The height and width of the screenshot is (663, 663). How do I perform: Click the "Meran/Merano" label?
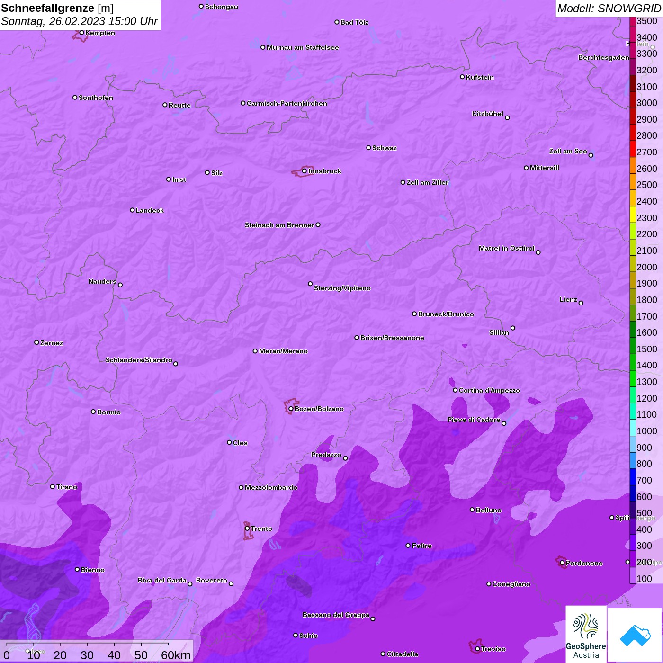pyautogui.click(x=283, y=351)
